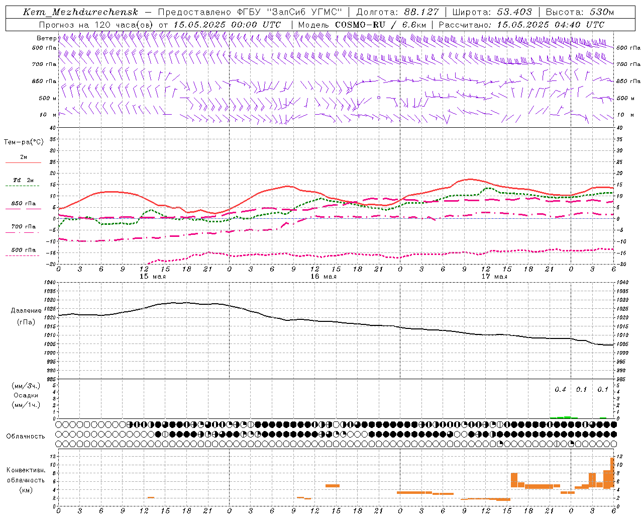Screen dimensions: 643x515
Task: Click the 'Ветер' wind panel label
Action: tap(47, 38)
